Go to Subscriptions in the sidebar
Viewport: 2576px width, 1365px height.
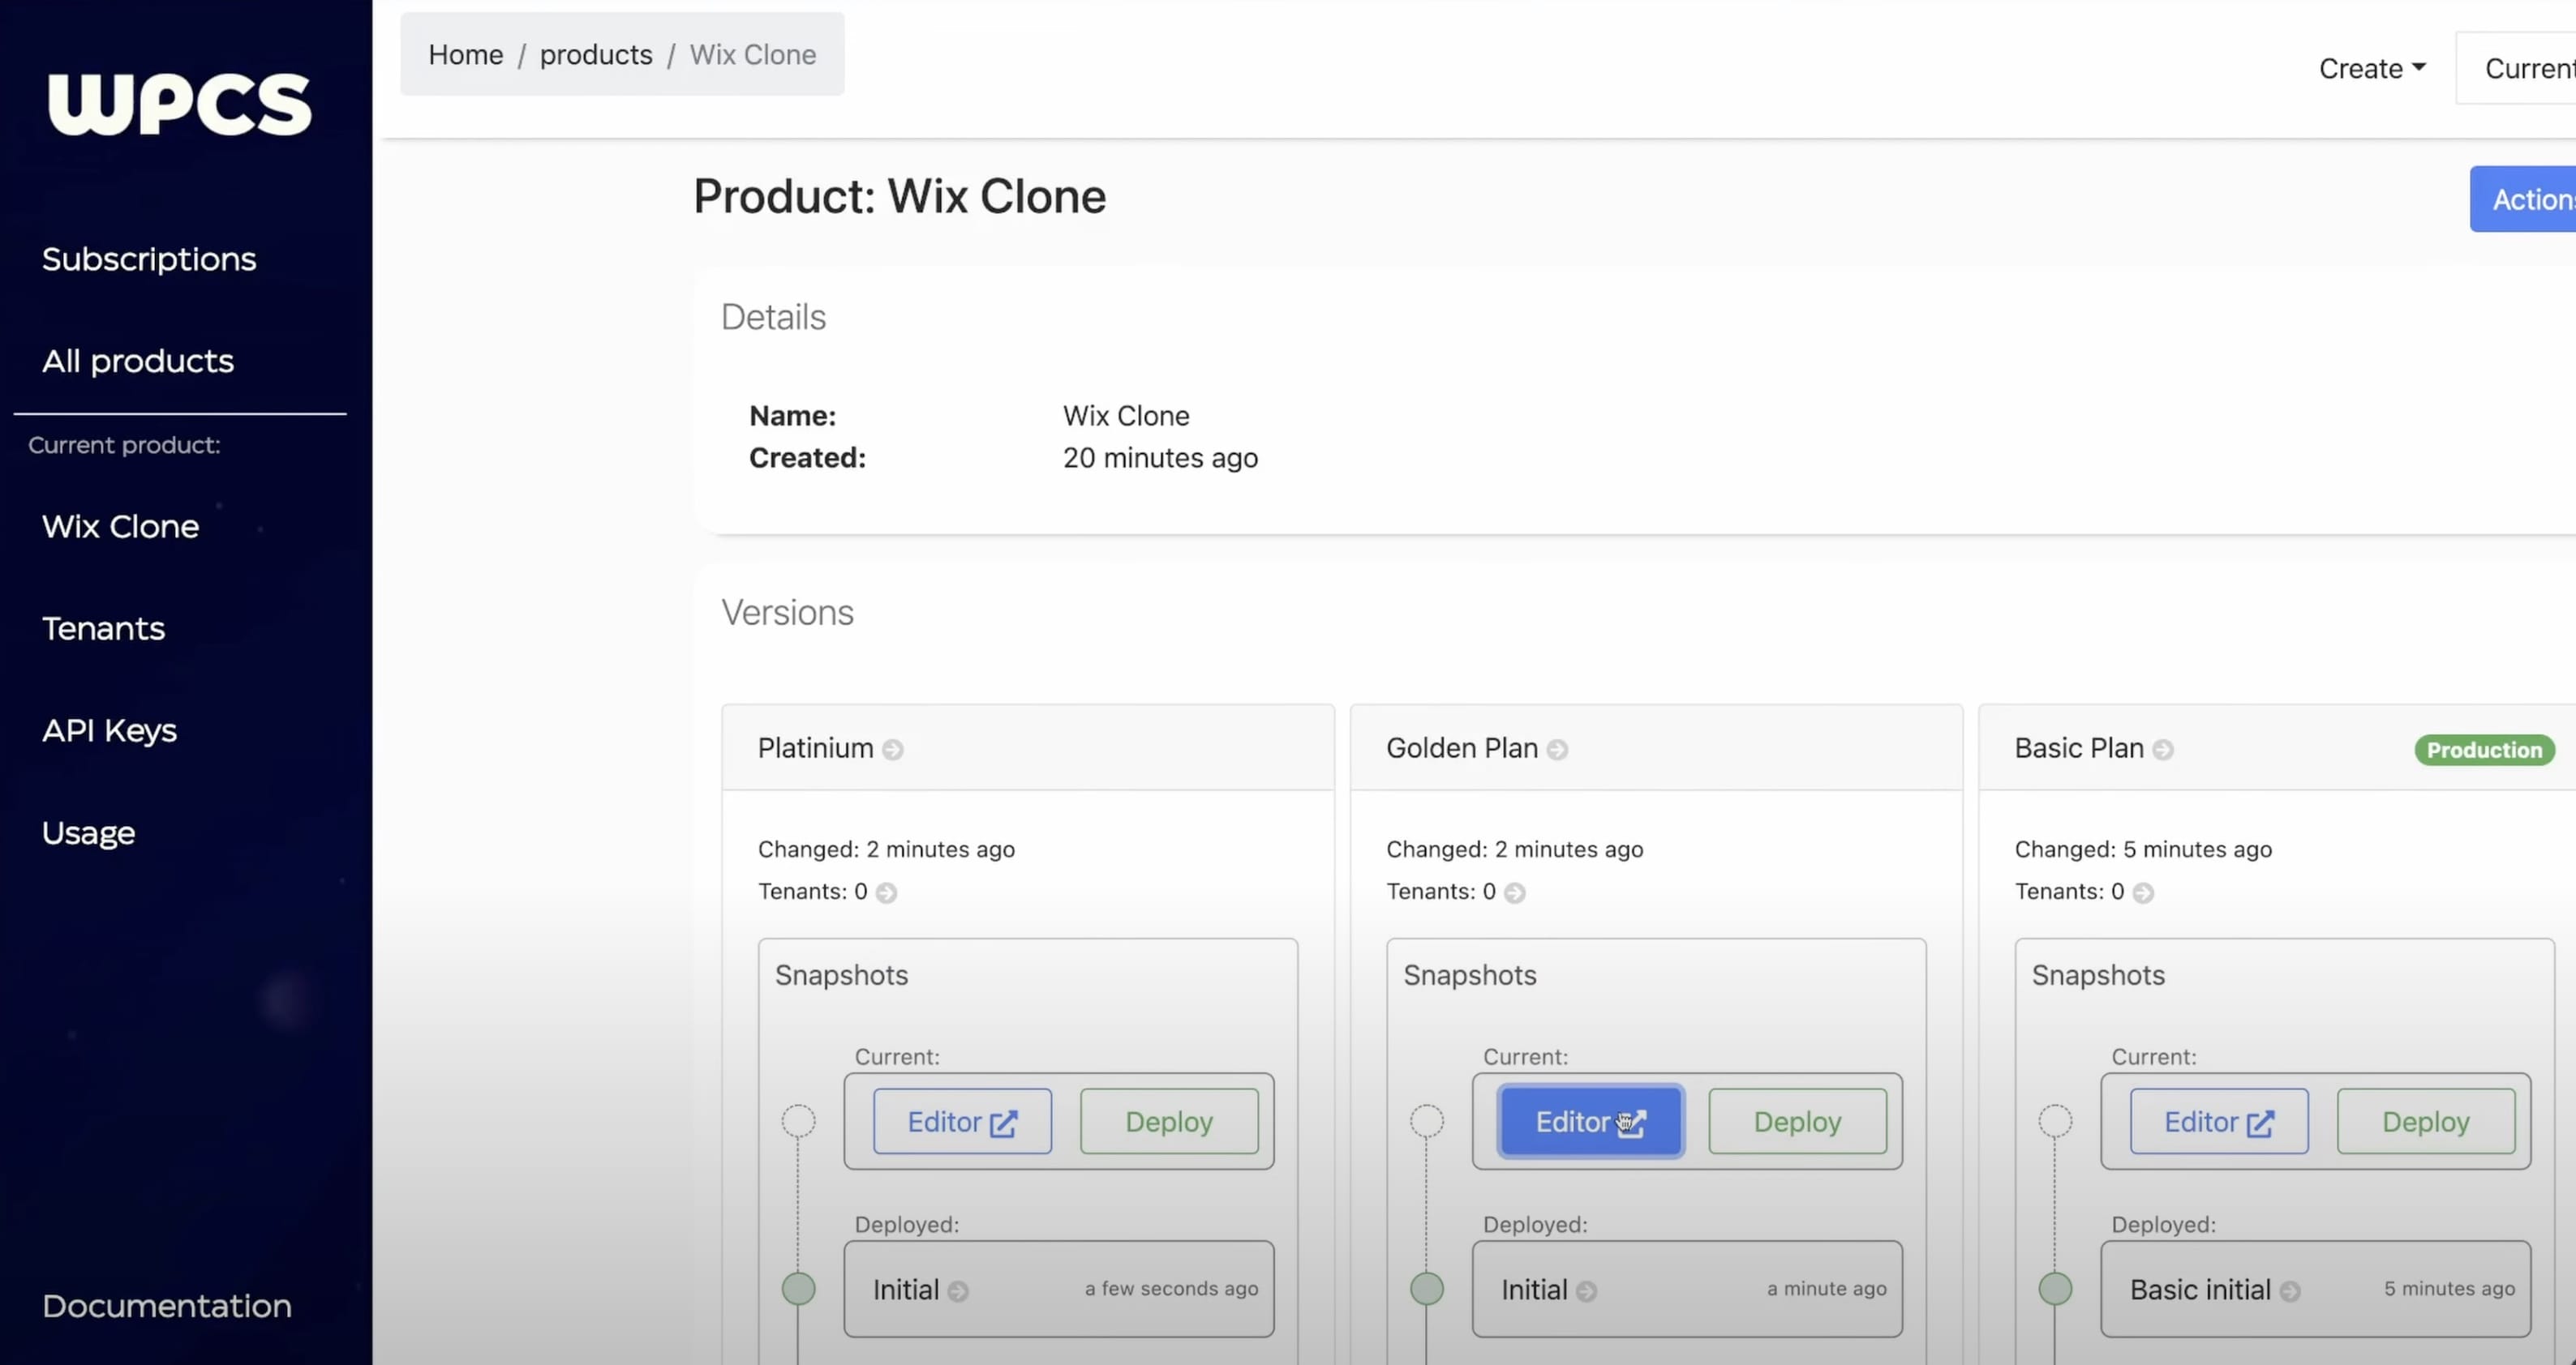(149, 259)
